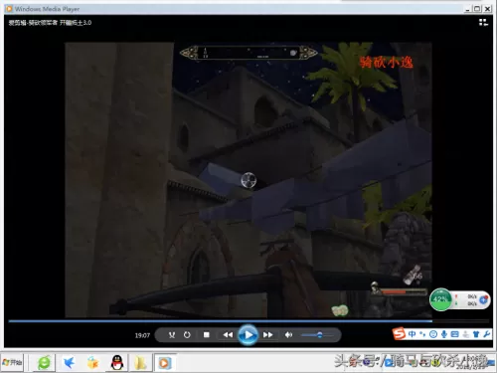Screen dimensions: 497x373
Task: Click the large blue Play button
Action: [x=248, y=335]
